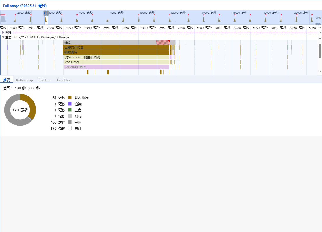
Task: Click the flame chart vertical scrollbar thumb
Action: [320, 51]
